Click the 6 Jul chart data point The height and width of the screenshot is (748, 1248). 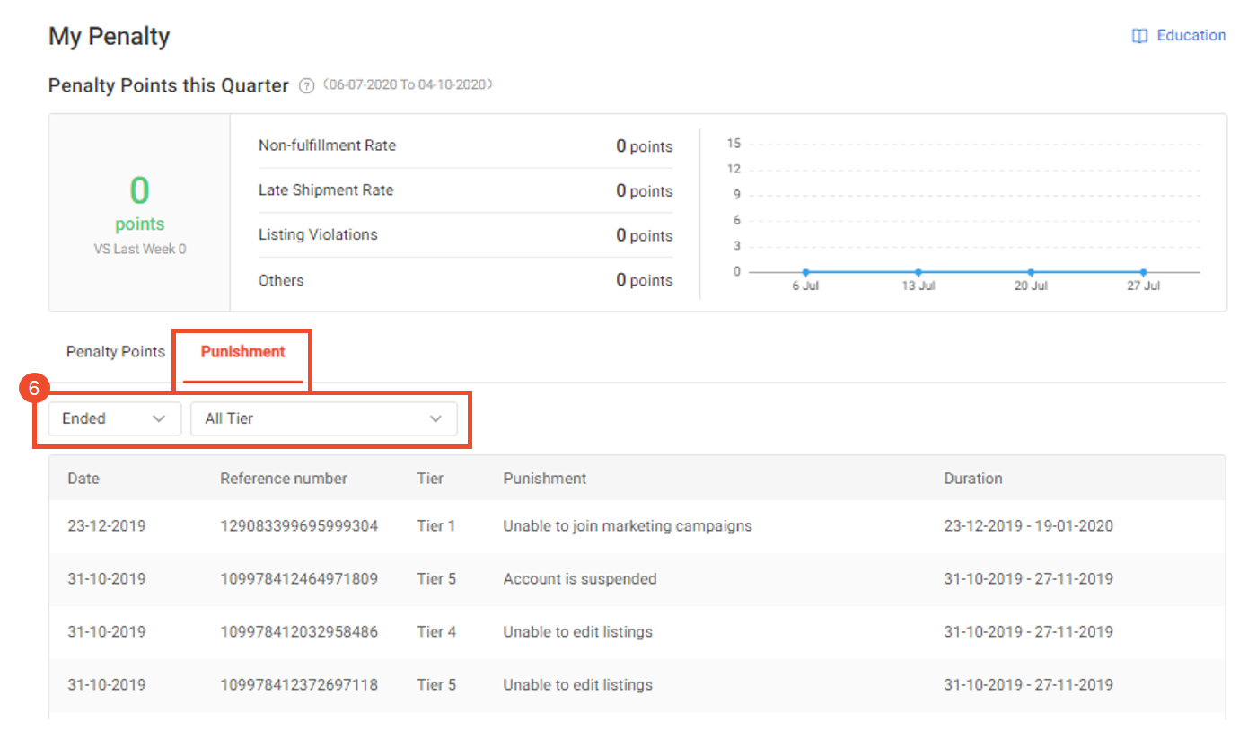point(806,272)
